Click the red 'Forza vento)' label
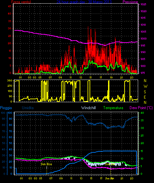This screenshot has width=154, height=183. pos(21,2)
